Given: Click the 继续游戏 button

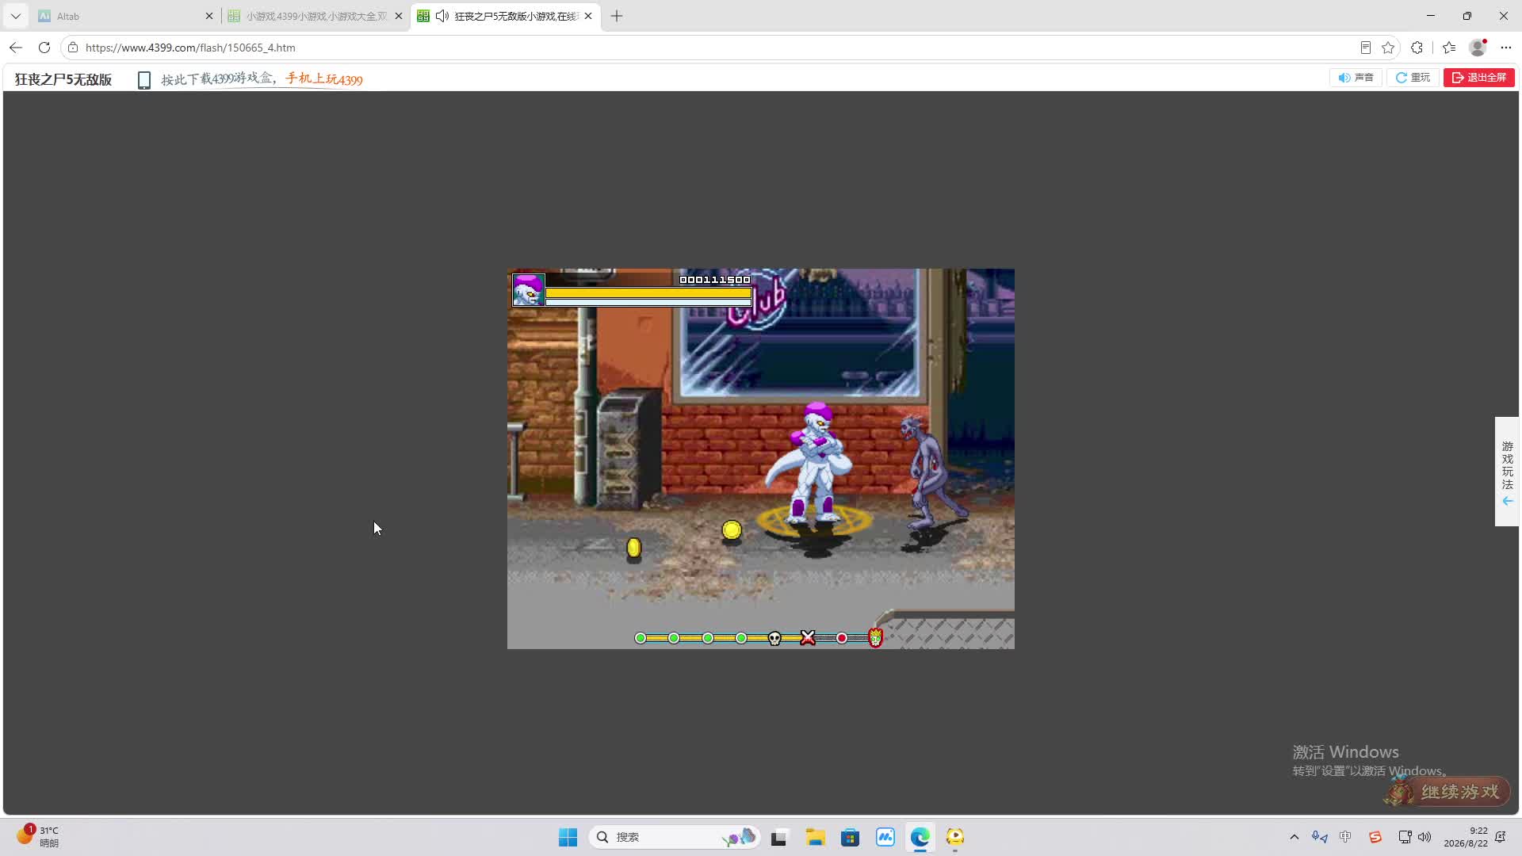Looking at the screenshot, I should pyautogui.click(x=1447, y=792).
